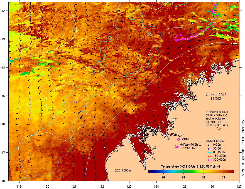
Task: Click the magenta Argo circle symbol
Action: (x=178, y=139)
